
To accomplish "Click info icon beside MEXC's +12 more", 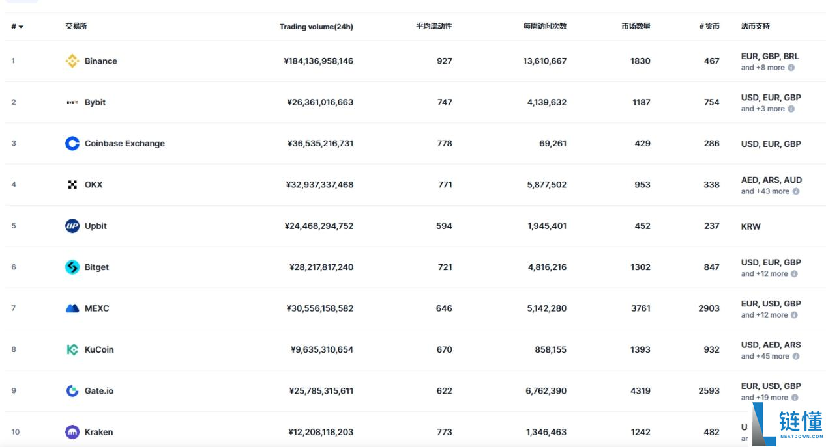I will click(794, 315).
